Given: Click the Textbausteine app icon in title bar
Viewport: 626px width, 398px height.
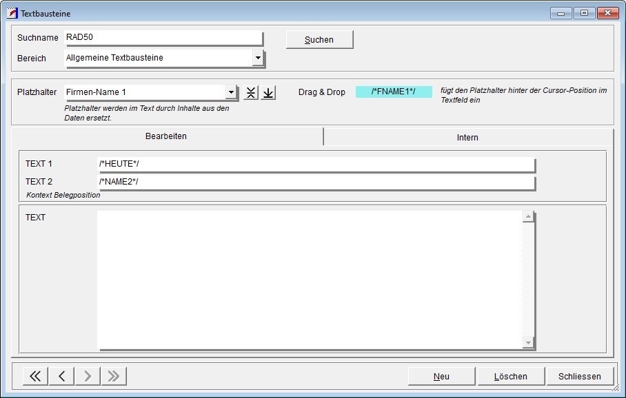Looking at the screenshot, I should point(12,13).
